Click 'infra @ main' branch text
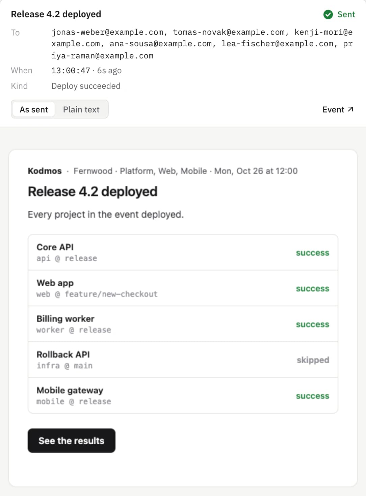The image size is (366, 496). (x=64, y=366)
